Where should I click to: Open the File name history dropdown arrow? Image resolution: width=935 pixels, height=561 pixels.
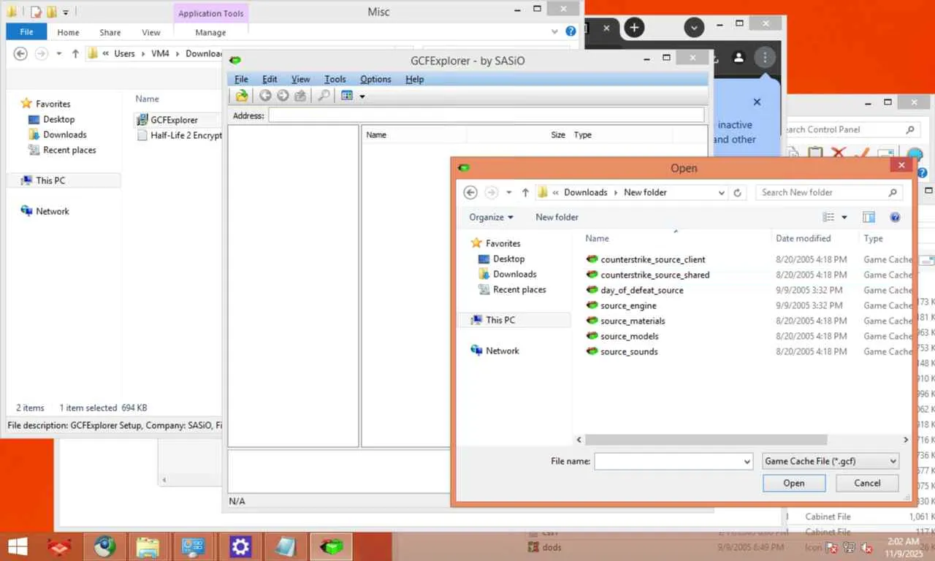point(747,462)
